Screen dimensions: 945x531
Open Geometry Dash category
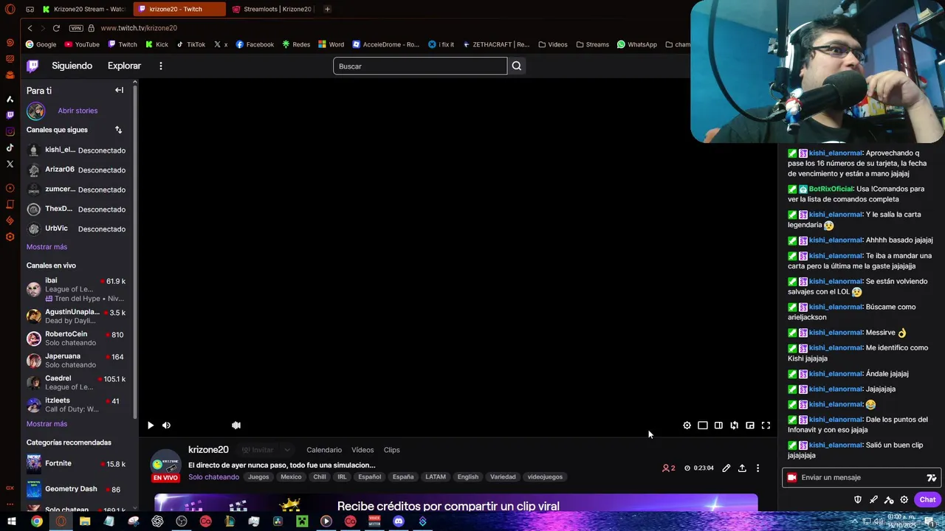coord(76,489)
